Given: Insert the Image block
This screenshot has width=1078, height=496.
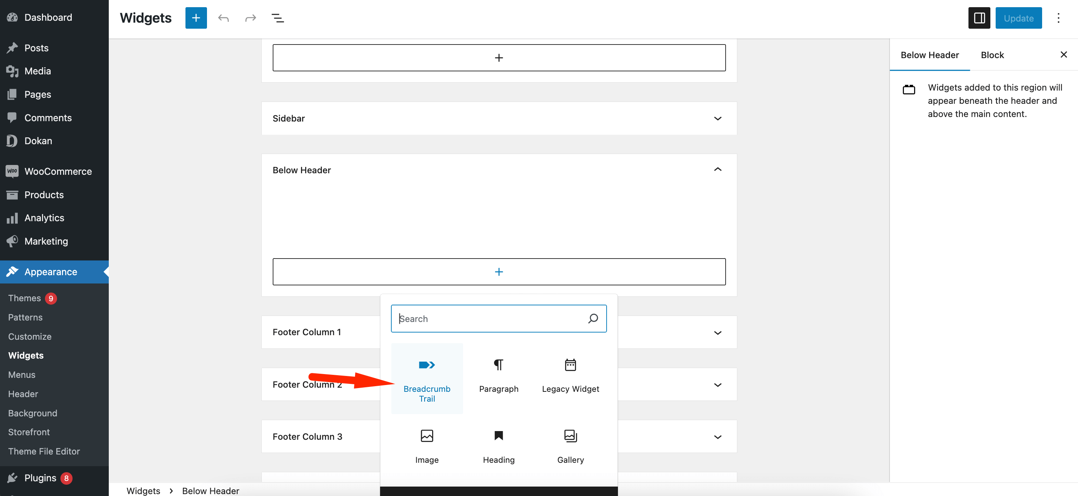Looking at the screenshot, I should [427, 447].
